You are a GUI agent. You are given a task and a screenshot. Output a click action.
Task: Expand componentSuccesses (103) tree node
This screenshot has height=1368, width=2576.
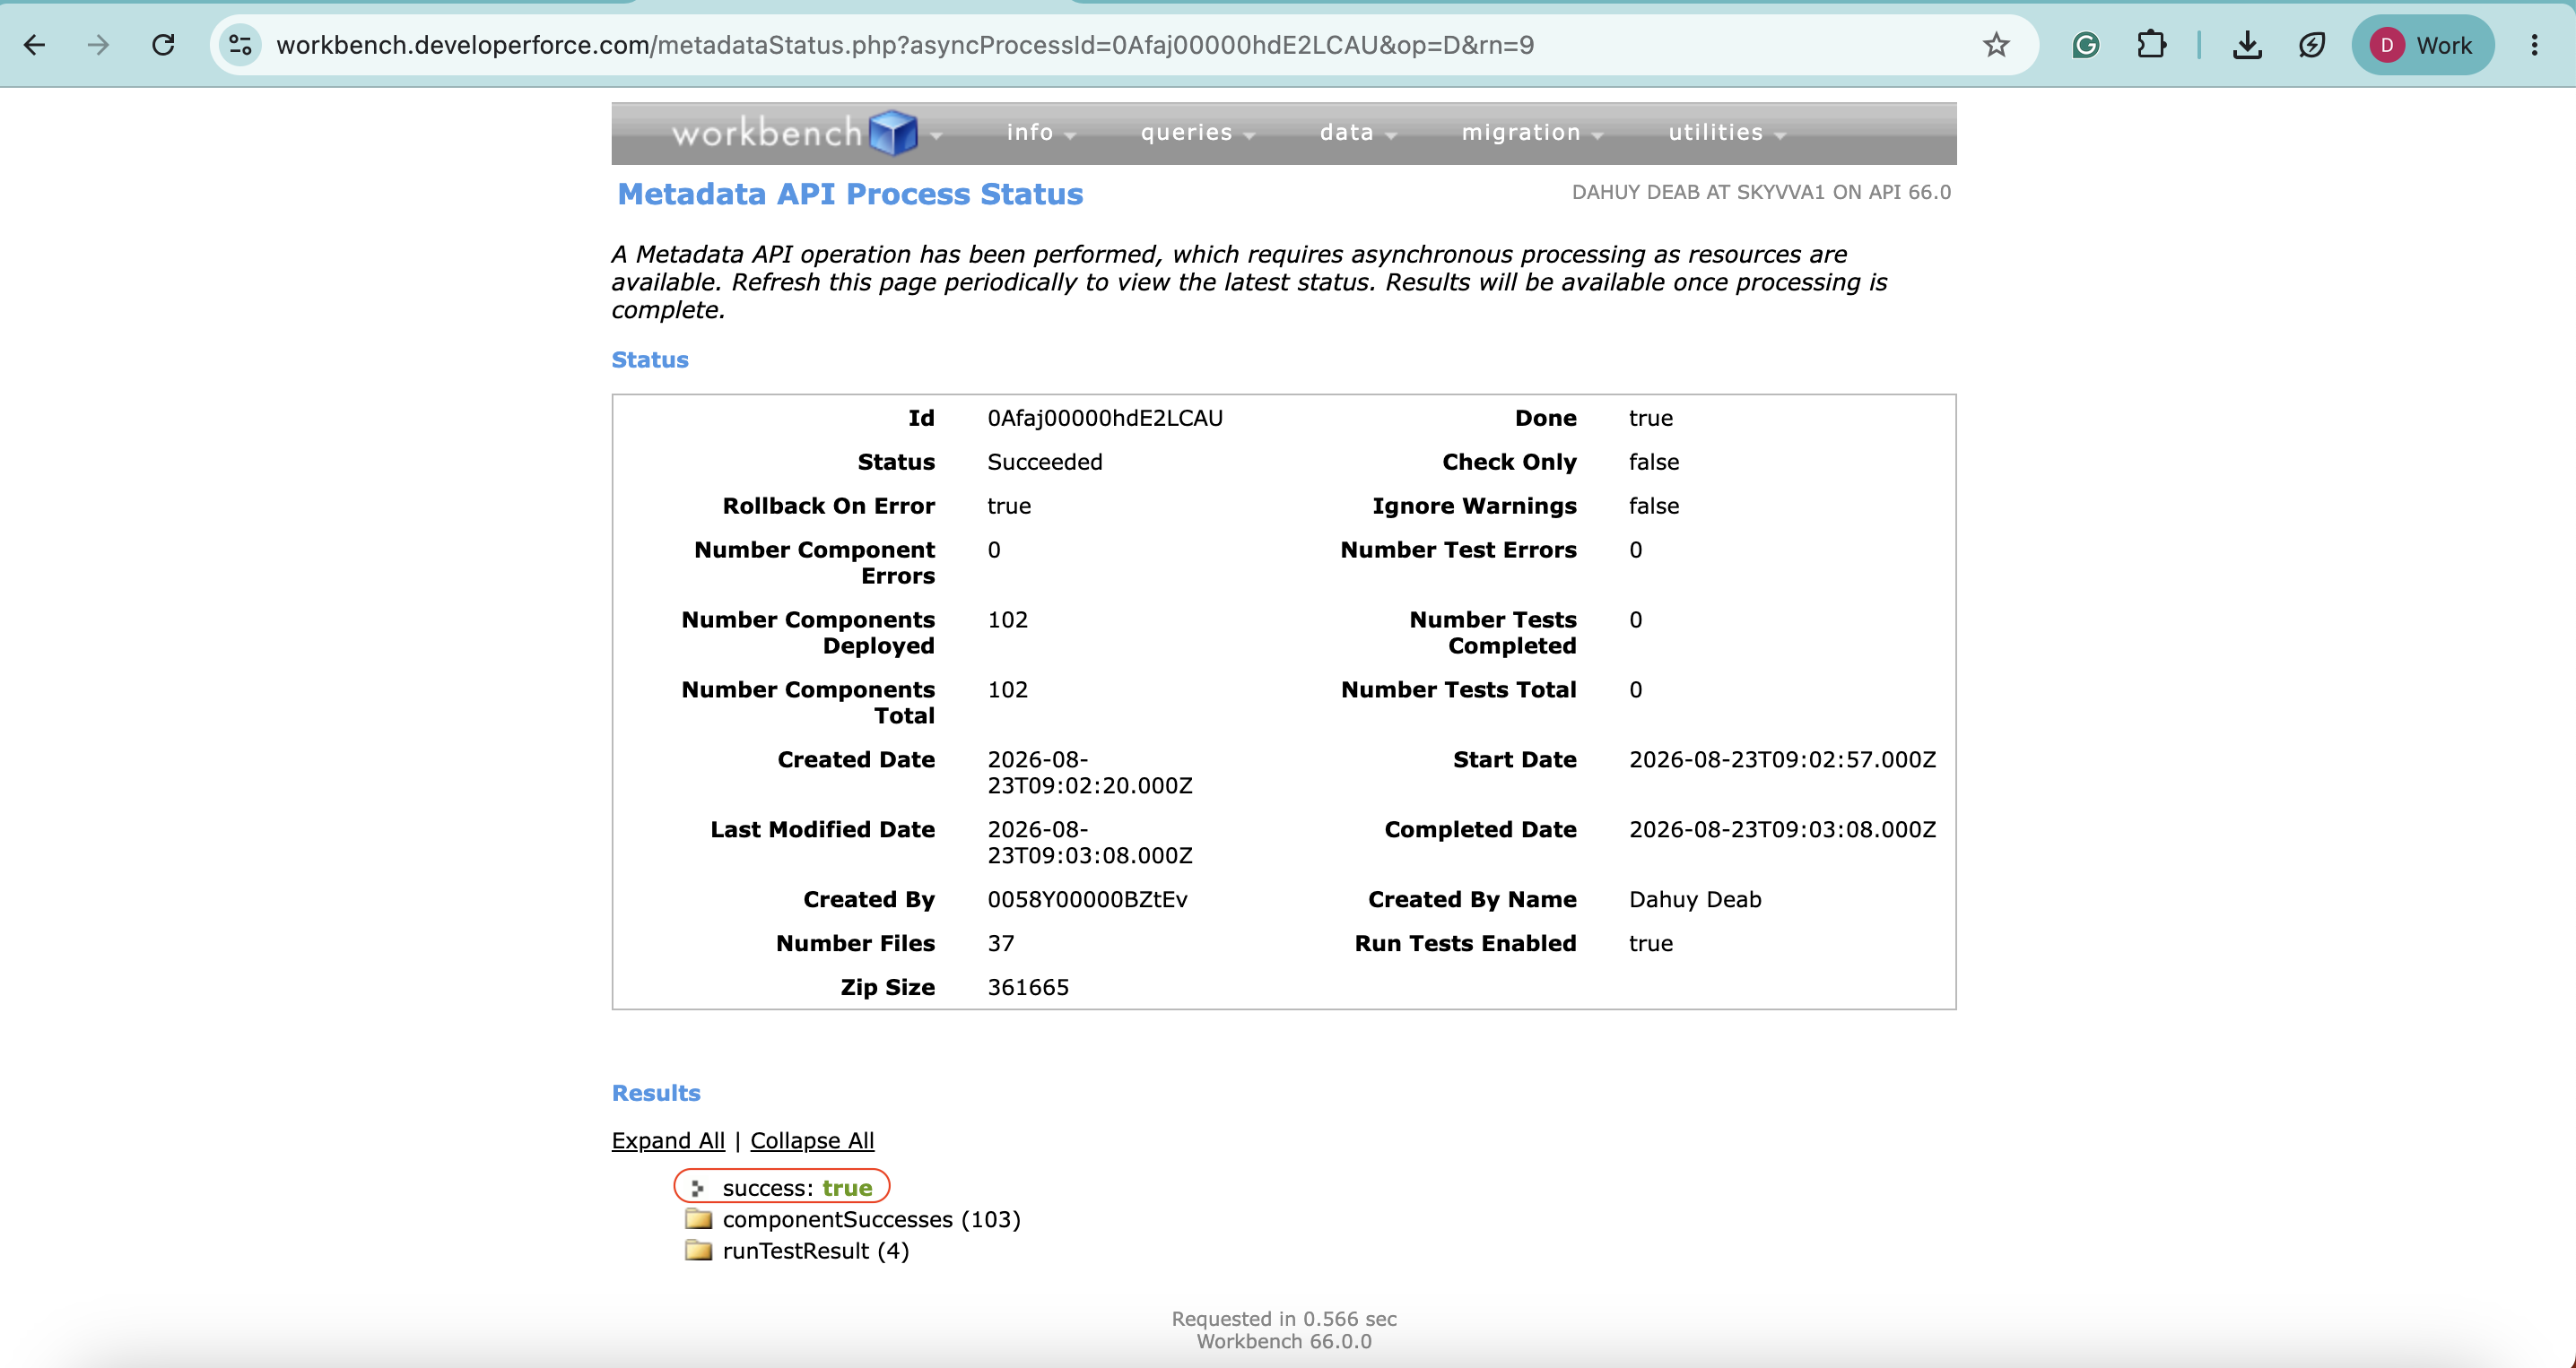[x=871, y=1219]
